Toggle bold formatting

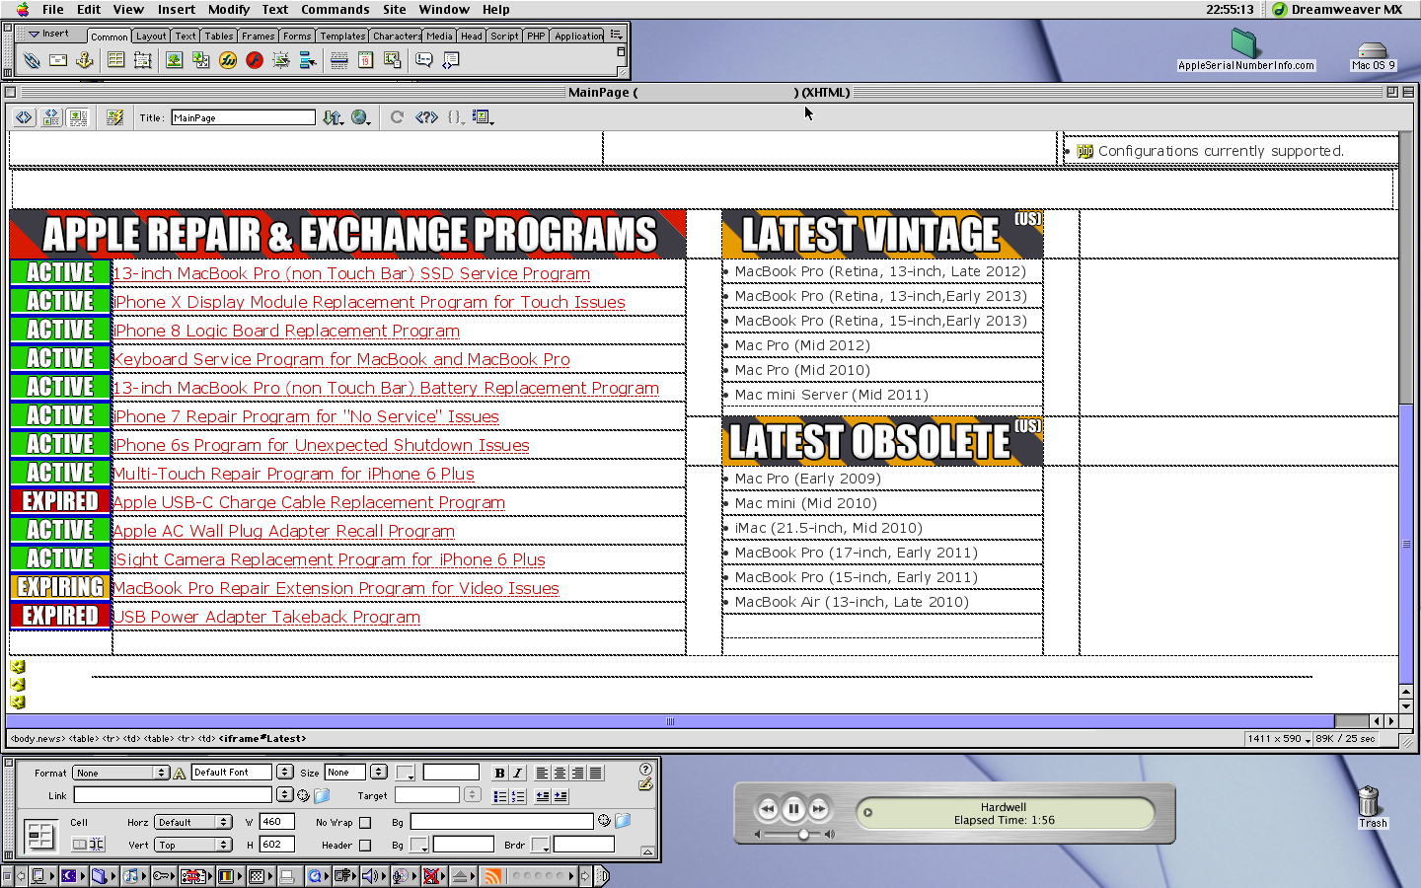coord(499,773)
